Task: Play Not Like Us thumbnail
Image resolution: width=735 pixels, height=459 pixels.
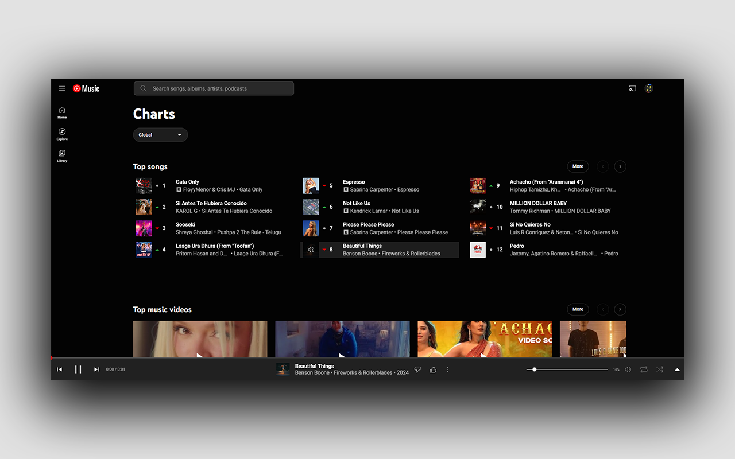Action: (311, 207)
